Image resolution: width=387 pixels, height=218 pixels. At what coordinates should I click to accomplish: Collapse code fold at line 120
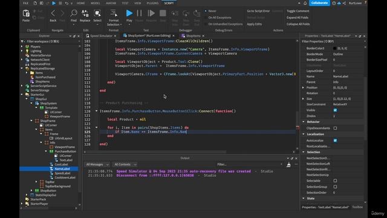[x=96, y=111]
